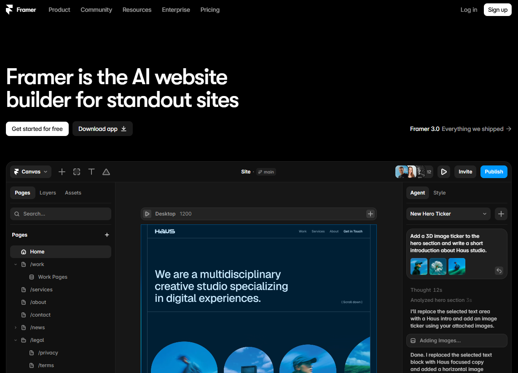Open the Resources menu

(137, 10)
